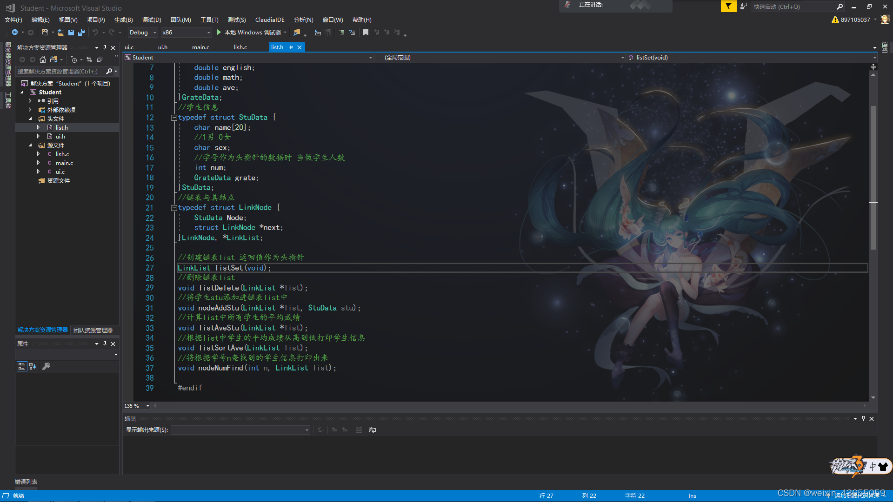
Task: Expand the main.c tree node
Action: pos(38,163)
